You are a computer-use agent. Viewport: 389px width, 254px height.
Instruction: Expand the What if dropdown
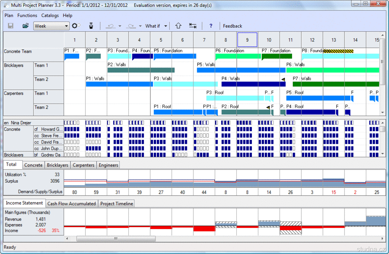click(x=165, y=26)
